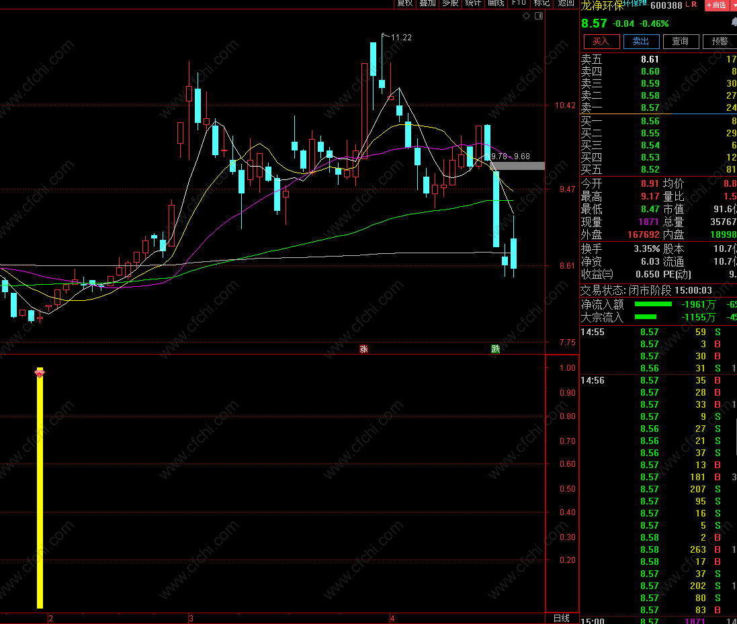Click the stock name 龙净环保
The width and height of the screenshot is (737, 624).
(602, 5)
